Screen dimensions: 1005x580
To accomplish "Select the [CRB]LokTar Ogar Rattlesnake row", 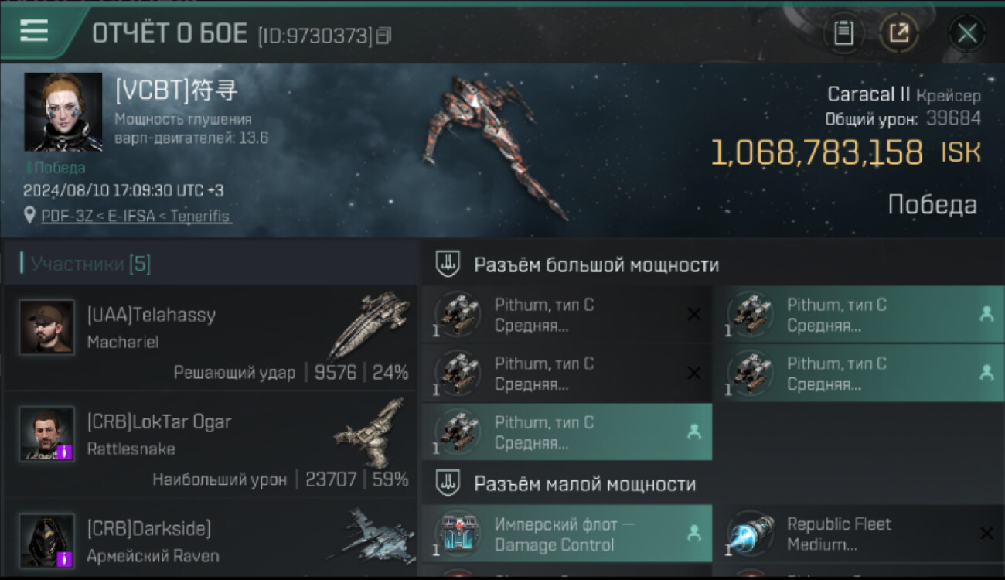I will coord(210,445).
